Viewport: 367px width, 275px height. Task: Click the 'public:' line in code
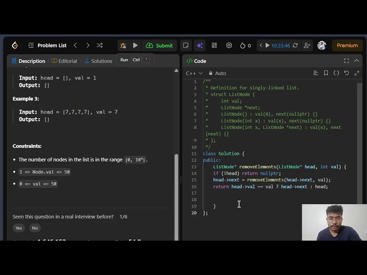212,160
